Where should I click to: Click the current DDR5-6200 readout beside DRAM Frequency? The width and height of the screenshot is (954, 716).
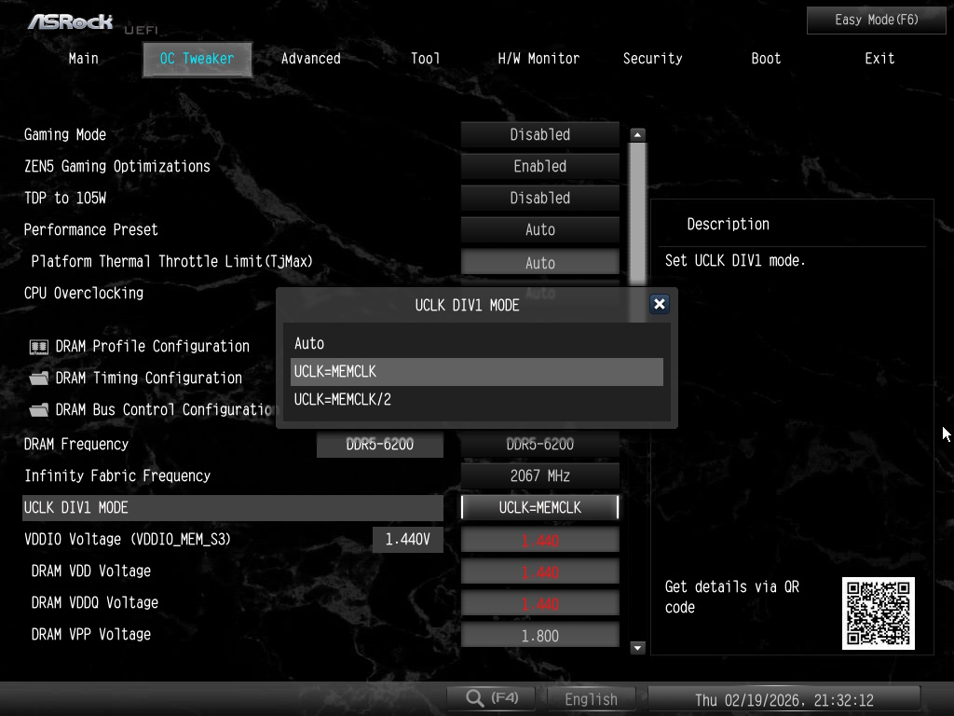pyautogui.click(x=380, y=445)
